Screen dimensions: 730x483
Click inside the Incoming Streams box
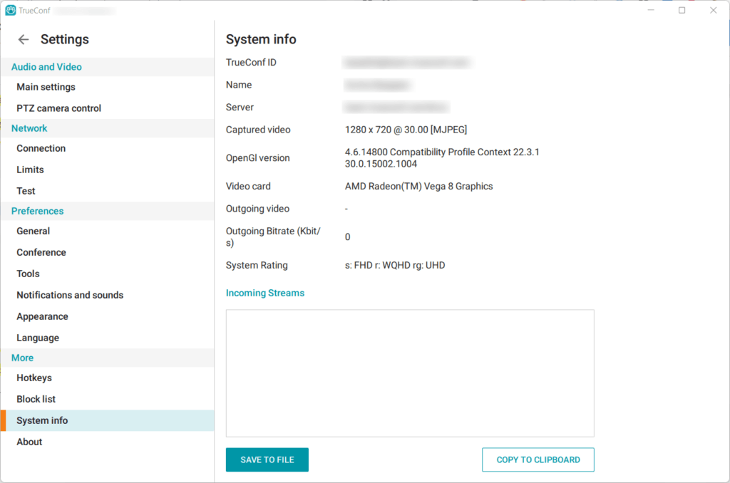[409, 373]
